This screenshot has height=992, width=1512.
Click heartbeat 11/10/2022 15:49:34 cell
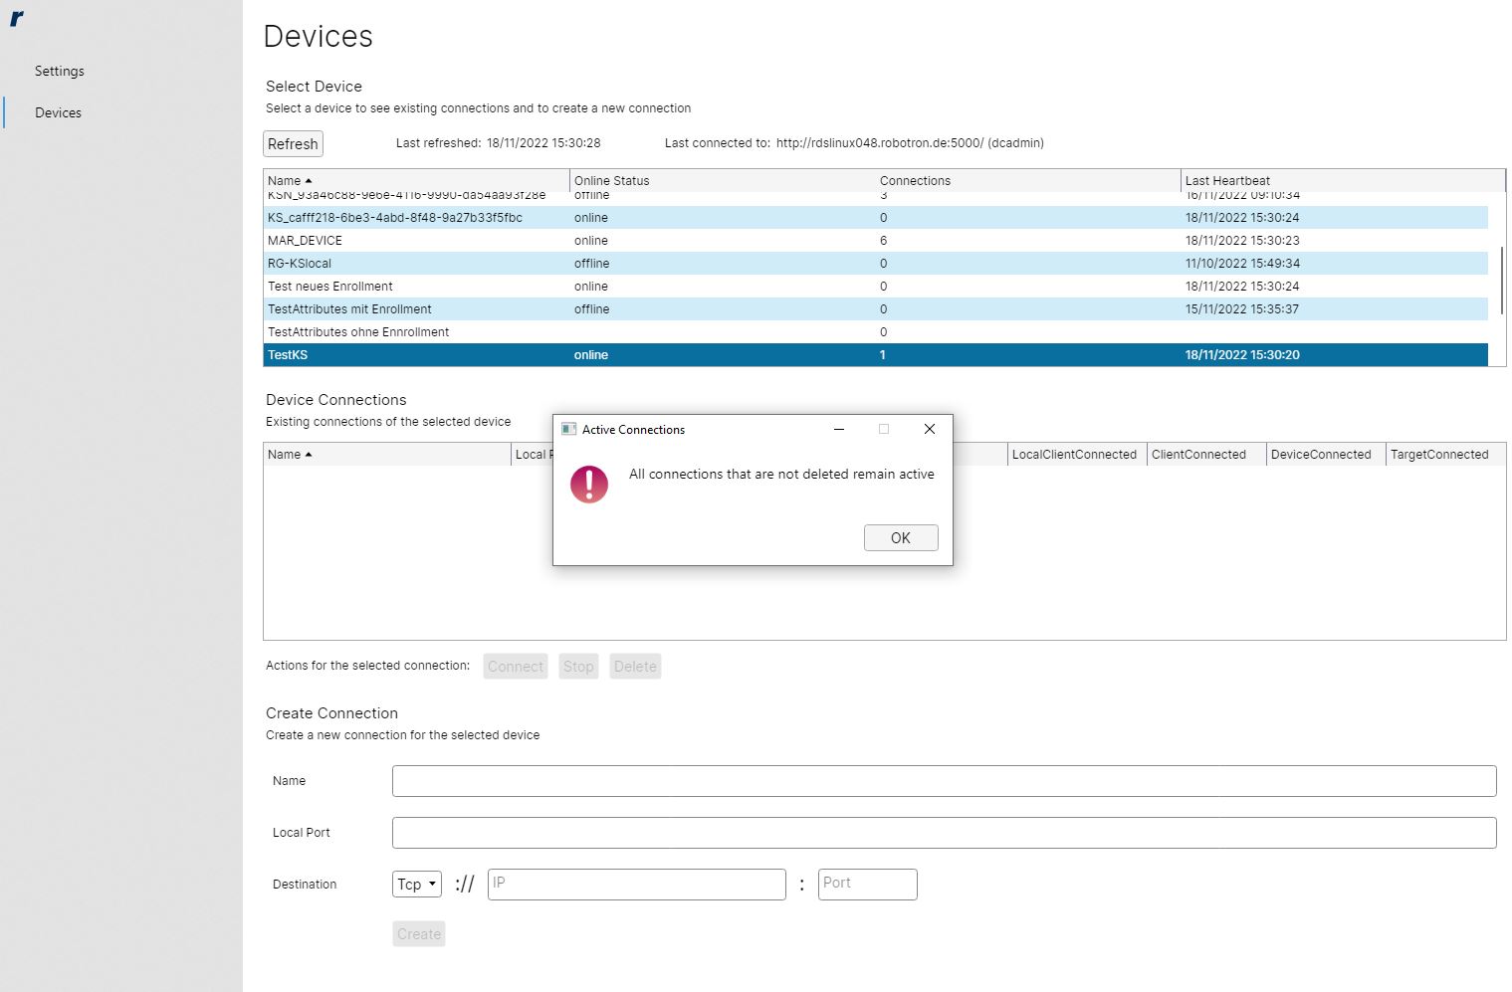tap(1242, 264)
